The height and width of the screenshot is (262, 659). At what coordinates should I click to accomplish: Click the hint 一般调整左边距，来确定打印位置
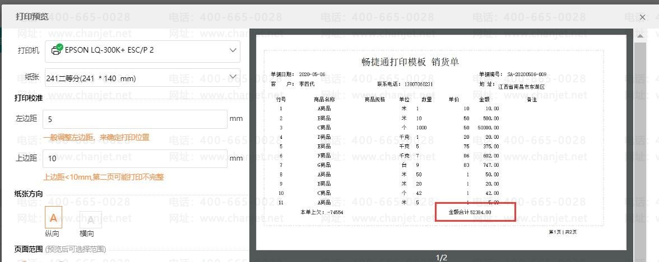96,137
